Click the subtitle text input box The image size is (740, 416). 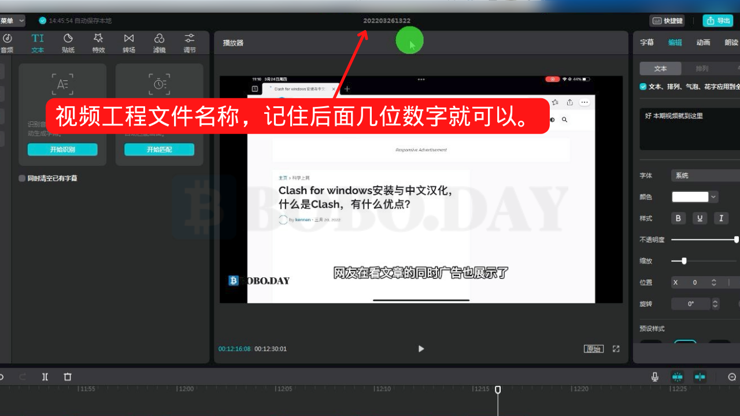[x=690, y=129]
